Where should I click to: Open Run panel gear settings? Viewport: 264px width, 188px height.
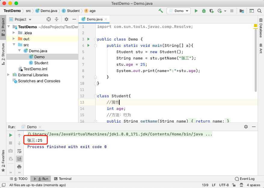pos(246,127)
